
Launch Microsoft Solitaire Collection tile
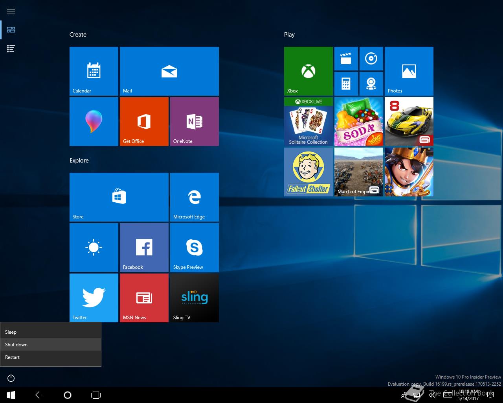(x=308, y=122)
